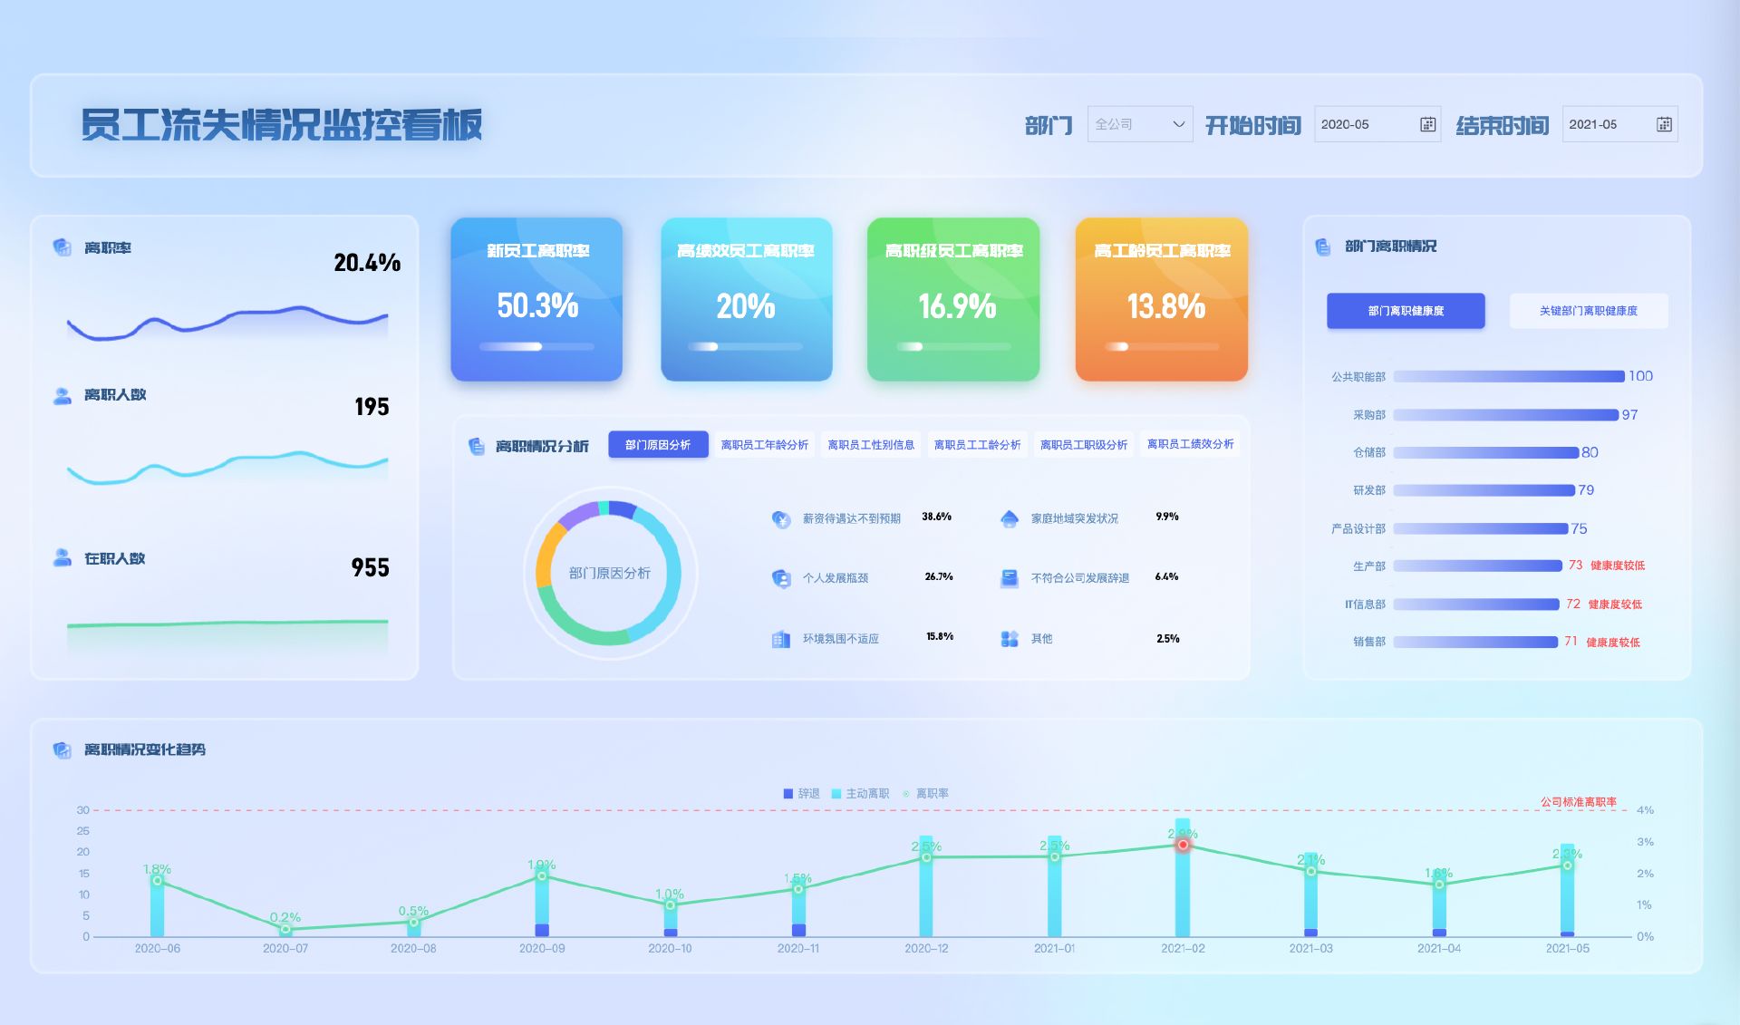Click the 离职率 panel header icon
This screenshot has height=1025, width=1740.
point(62,247)
